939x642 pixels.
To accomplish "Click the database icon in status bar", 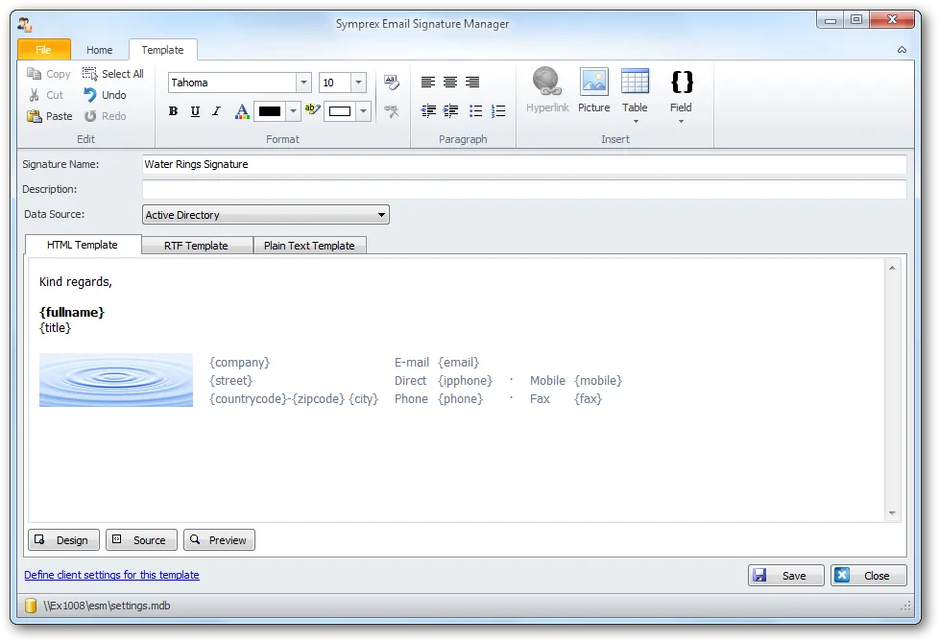I will tap(31, 606).
